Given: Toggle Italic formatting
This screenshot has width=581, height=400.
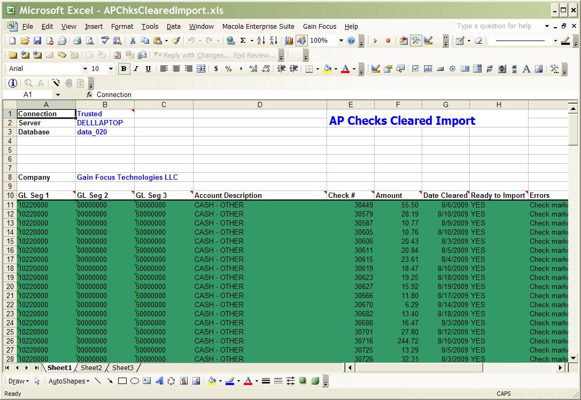Looking at the screenshot, I should (136, 69).
